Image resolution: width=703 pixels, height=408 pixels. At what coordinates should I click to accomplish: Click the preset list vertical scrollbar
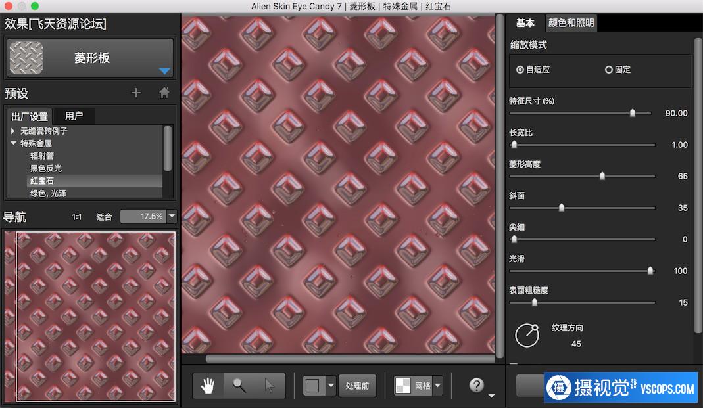167,148
